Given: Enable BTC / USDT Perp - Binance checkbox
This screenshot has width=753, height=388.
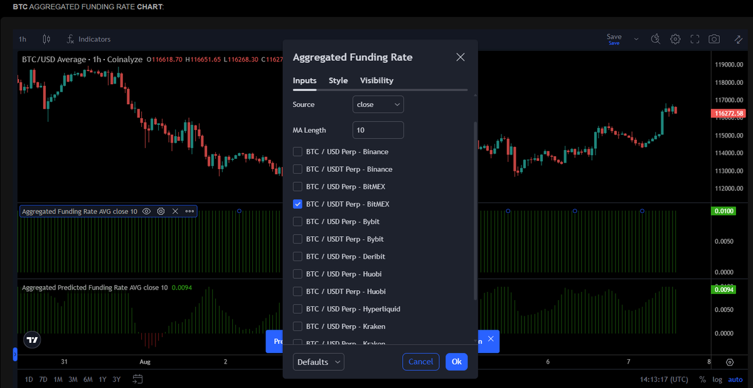Looking at the screenshot, I should 297,170.
